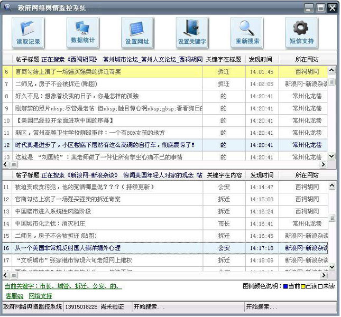Click the blue 当前 legend swatch
This screenshot has height=317, width=341.
click(285, 286)
